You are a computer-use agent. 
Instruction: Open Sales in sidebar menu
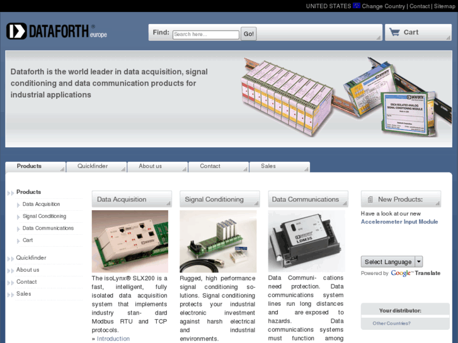click(24, 294)
